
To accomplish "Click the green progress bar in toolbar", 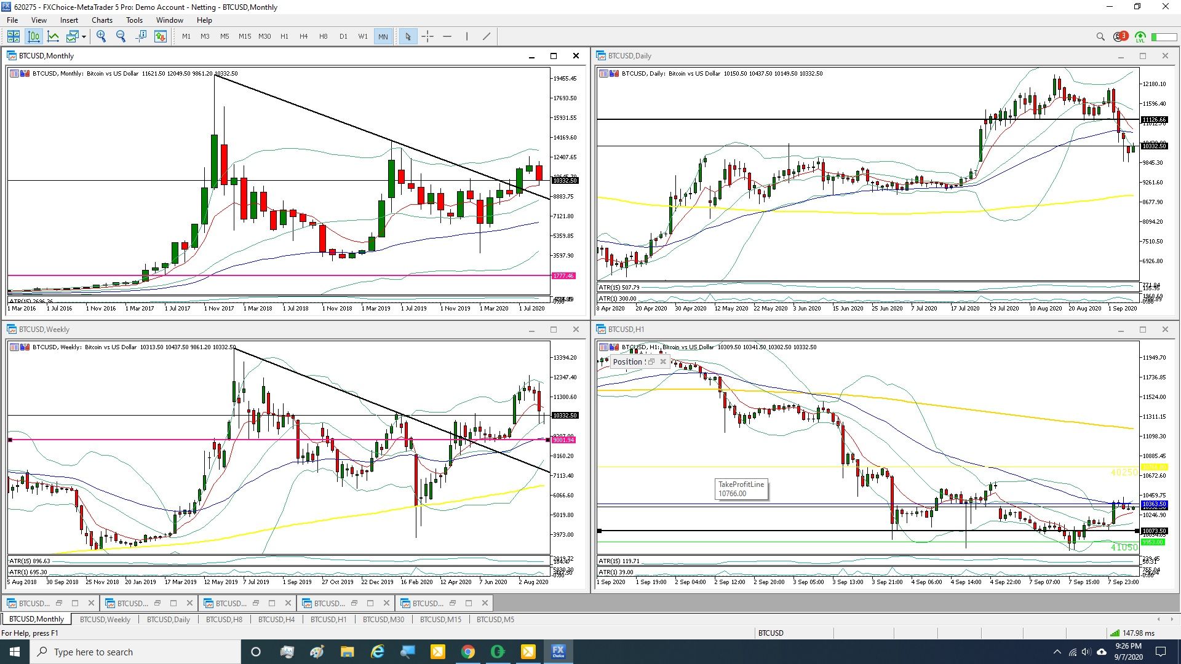I will [1164, 37].
